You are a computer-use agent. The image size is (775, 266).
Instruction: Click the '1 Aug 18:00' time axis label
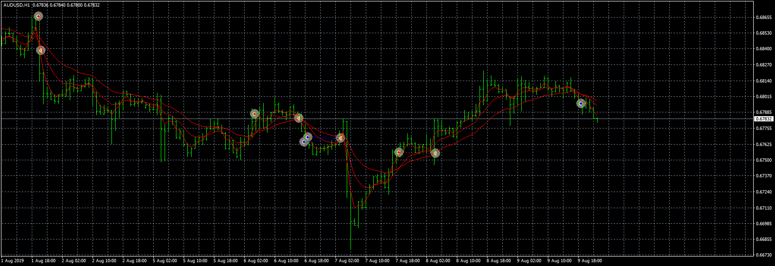44,261
